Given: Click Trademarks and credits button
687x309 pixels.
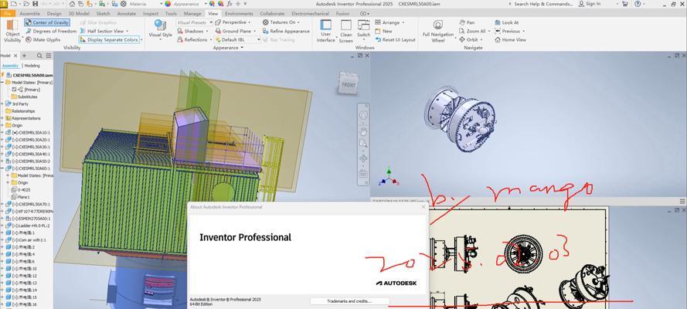Looking at the screenshot, I should [x=349, y=301].
